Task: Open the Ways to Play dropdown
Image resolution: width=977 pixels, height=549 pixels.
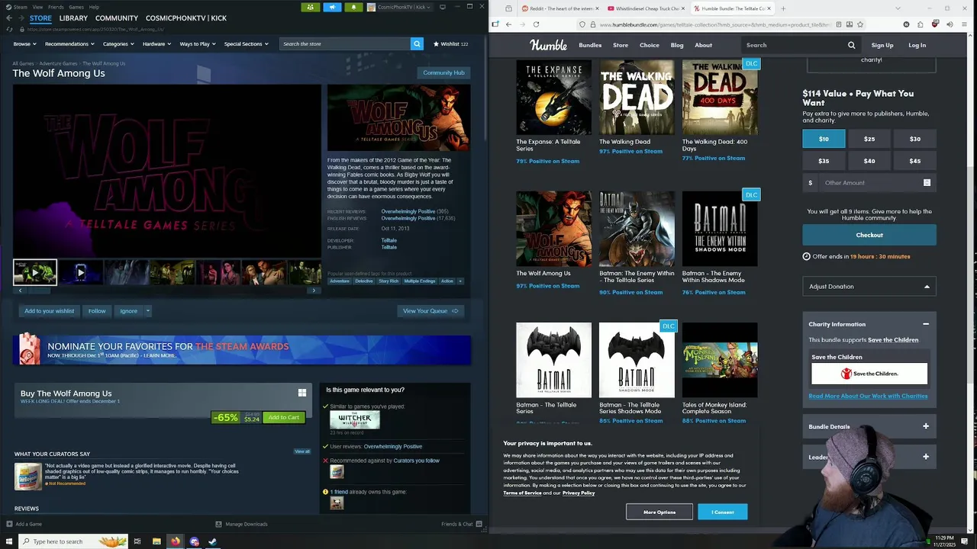Action: pos(198,43)
